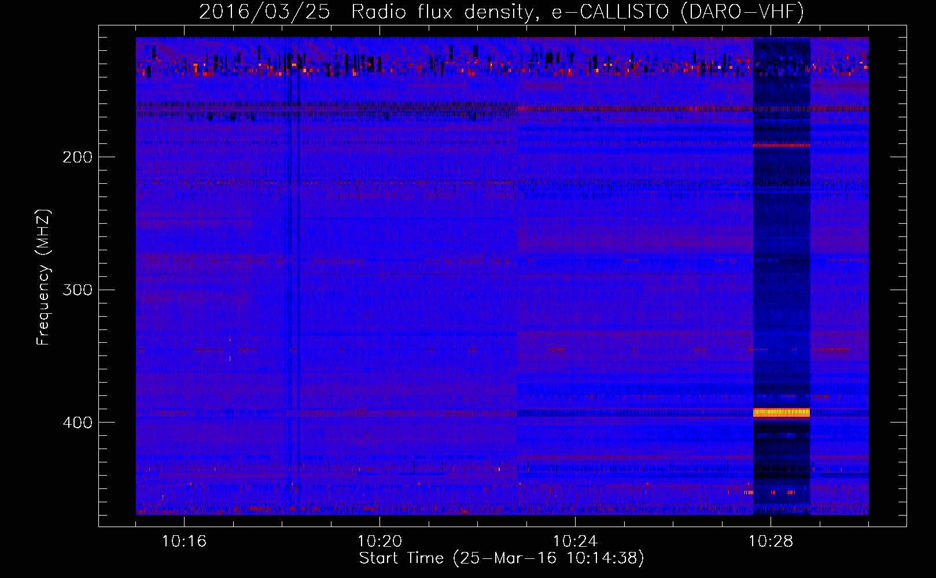The height and width of the screenshot is (578, 936).
Task: Click the 300 frequency tick label
Action: point(78,290)
